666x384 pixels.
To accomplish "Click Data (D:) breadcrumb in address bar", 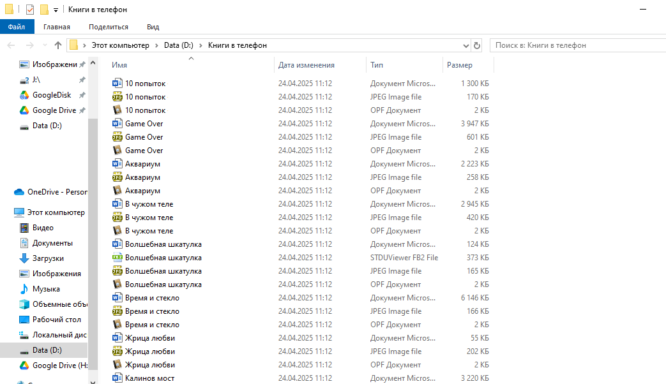I will click(178, 45).
